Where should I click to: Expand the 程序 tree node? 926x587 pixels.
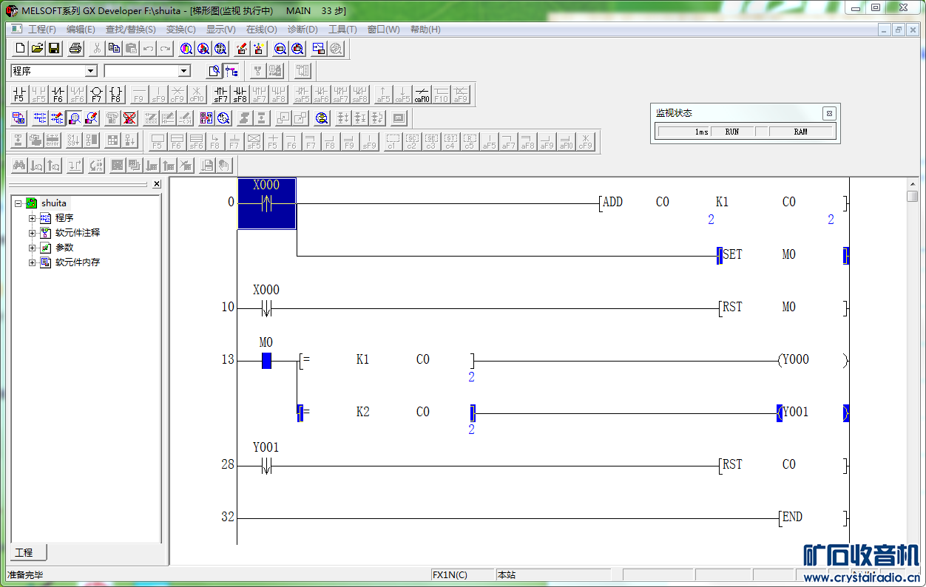[x=32, y=218]
